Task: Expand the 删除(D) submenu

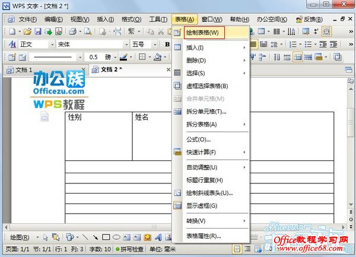Action: coord(244,61)
